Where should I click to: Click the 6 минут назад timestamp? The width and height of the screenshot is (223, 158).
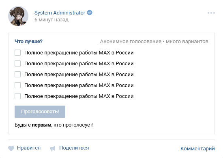[51, 20]
